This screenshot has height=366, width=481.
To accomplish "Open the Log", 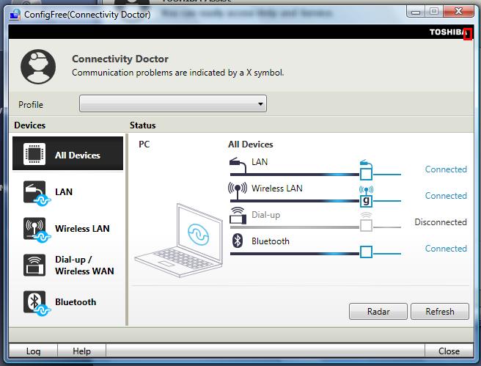I will 33,351.
